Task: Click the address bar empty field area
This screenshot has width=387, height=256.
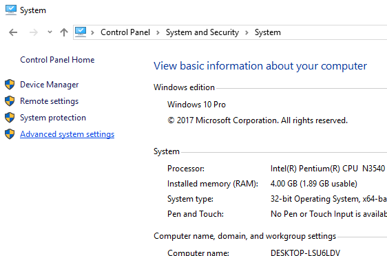Action: [x=333, y=32]
